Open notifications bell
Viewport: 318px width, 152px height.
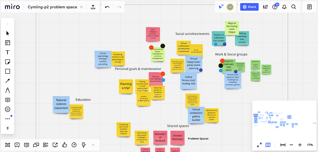point(284,7)
